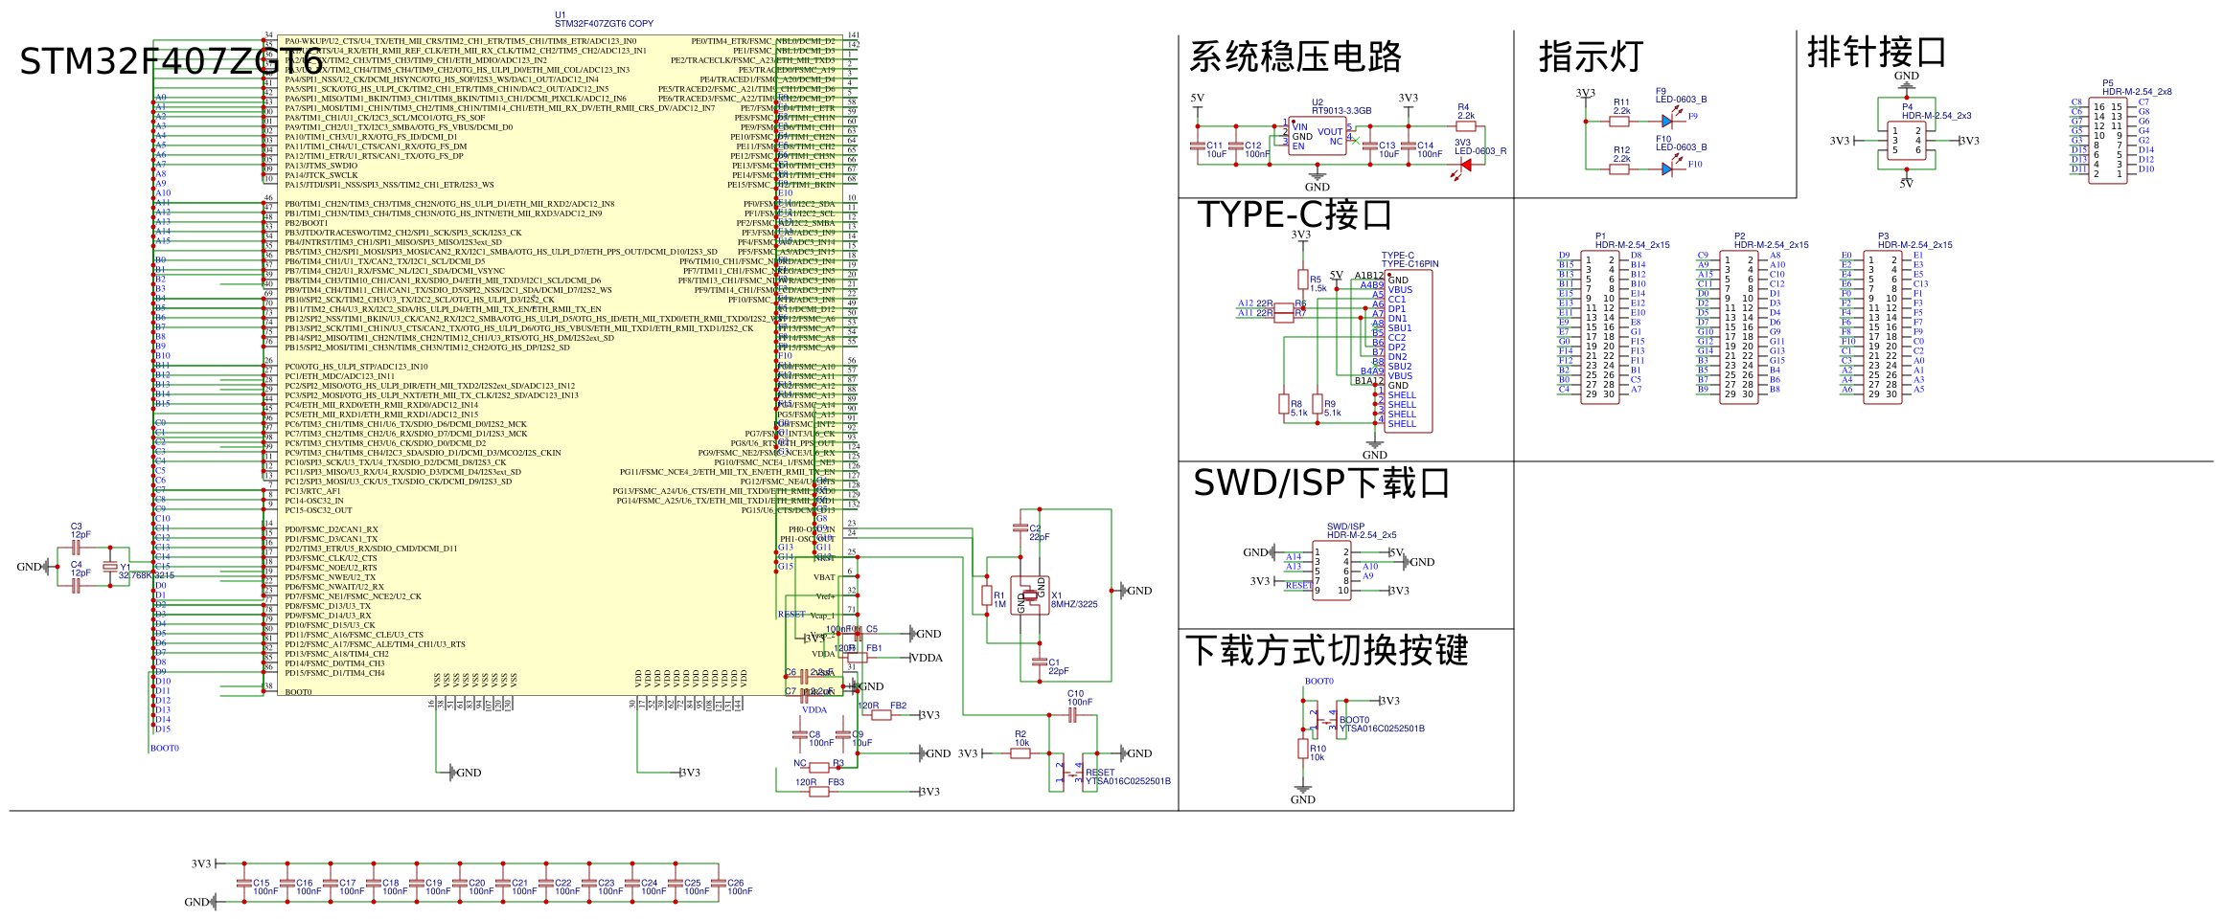Click resistor R11 2.2k in indicator section
2223x920 pixels.
1619,122
